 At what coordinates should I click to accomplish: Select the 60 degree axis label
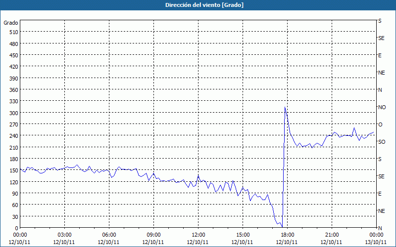tap(15, 205)
